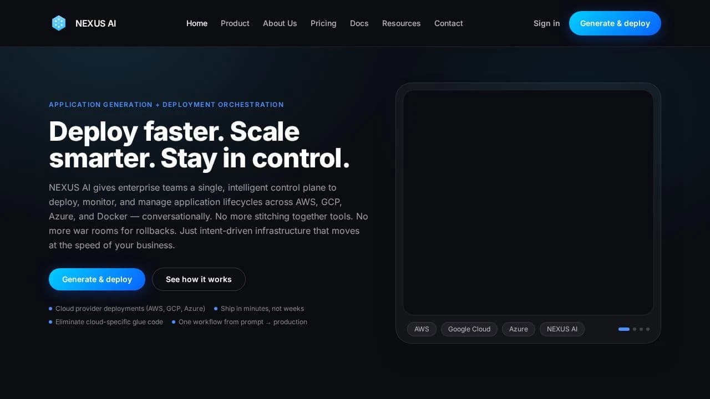710x399 pixels.
Task: Select the AWS provider chip
Action: 422,329
